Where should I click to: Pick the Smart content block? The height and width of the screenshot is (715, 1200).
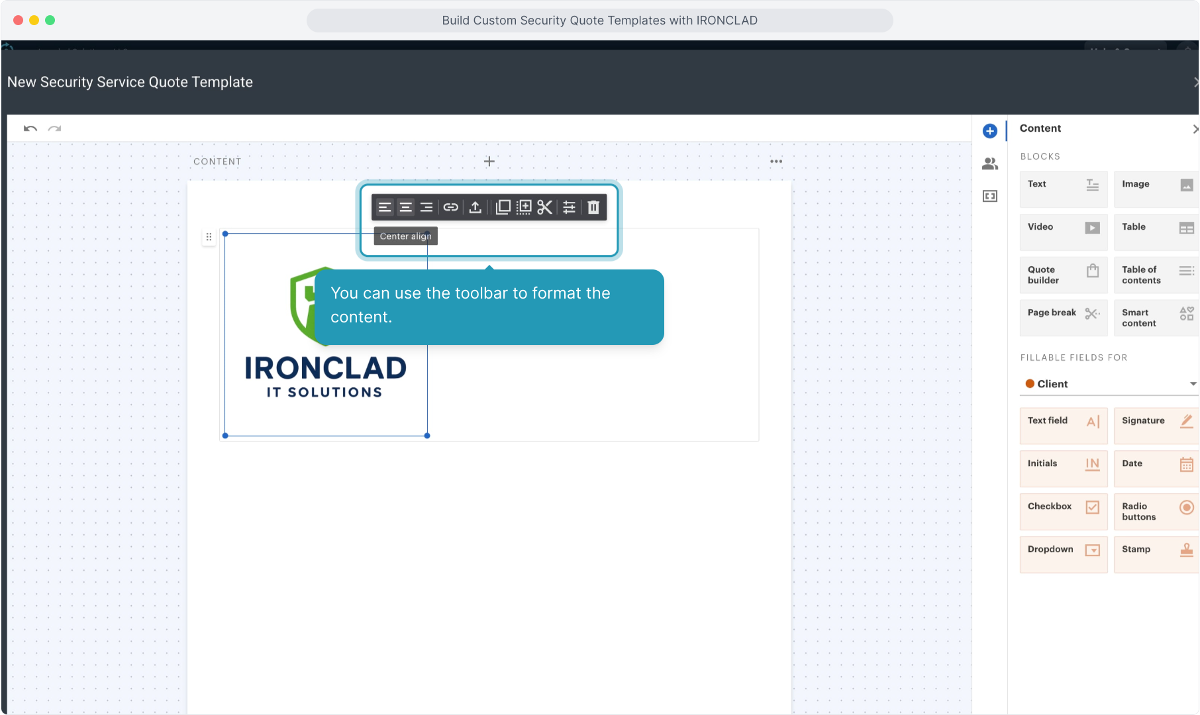(x=1156, y=318)
